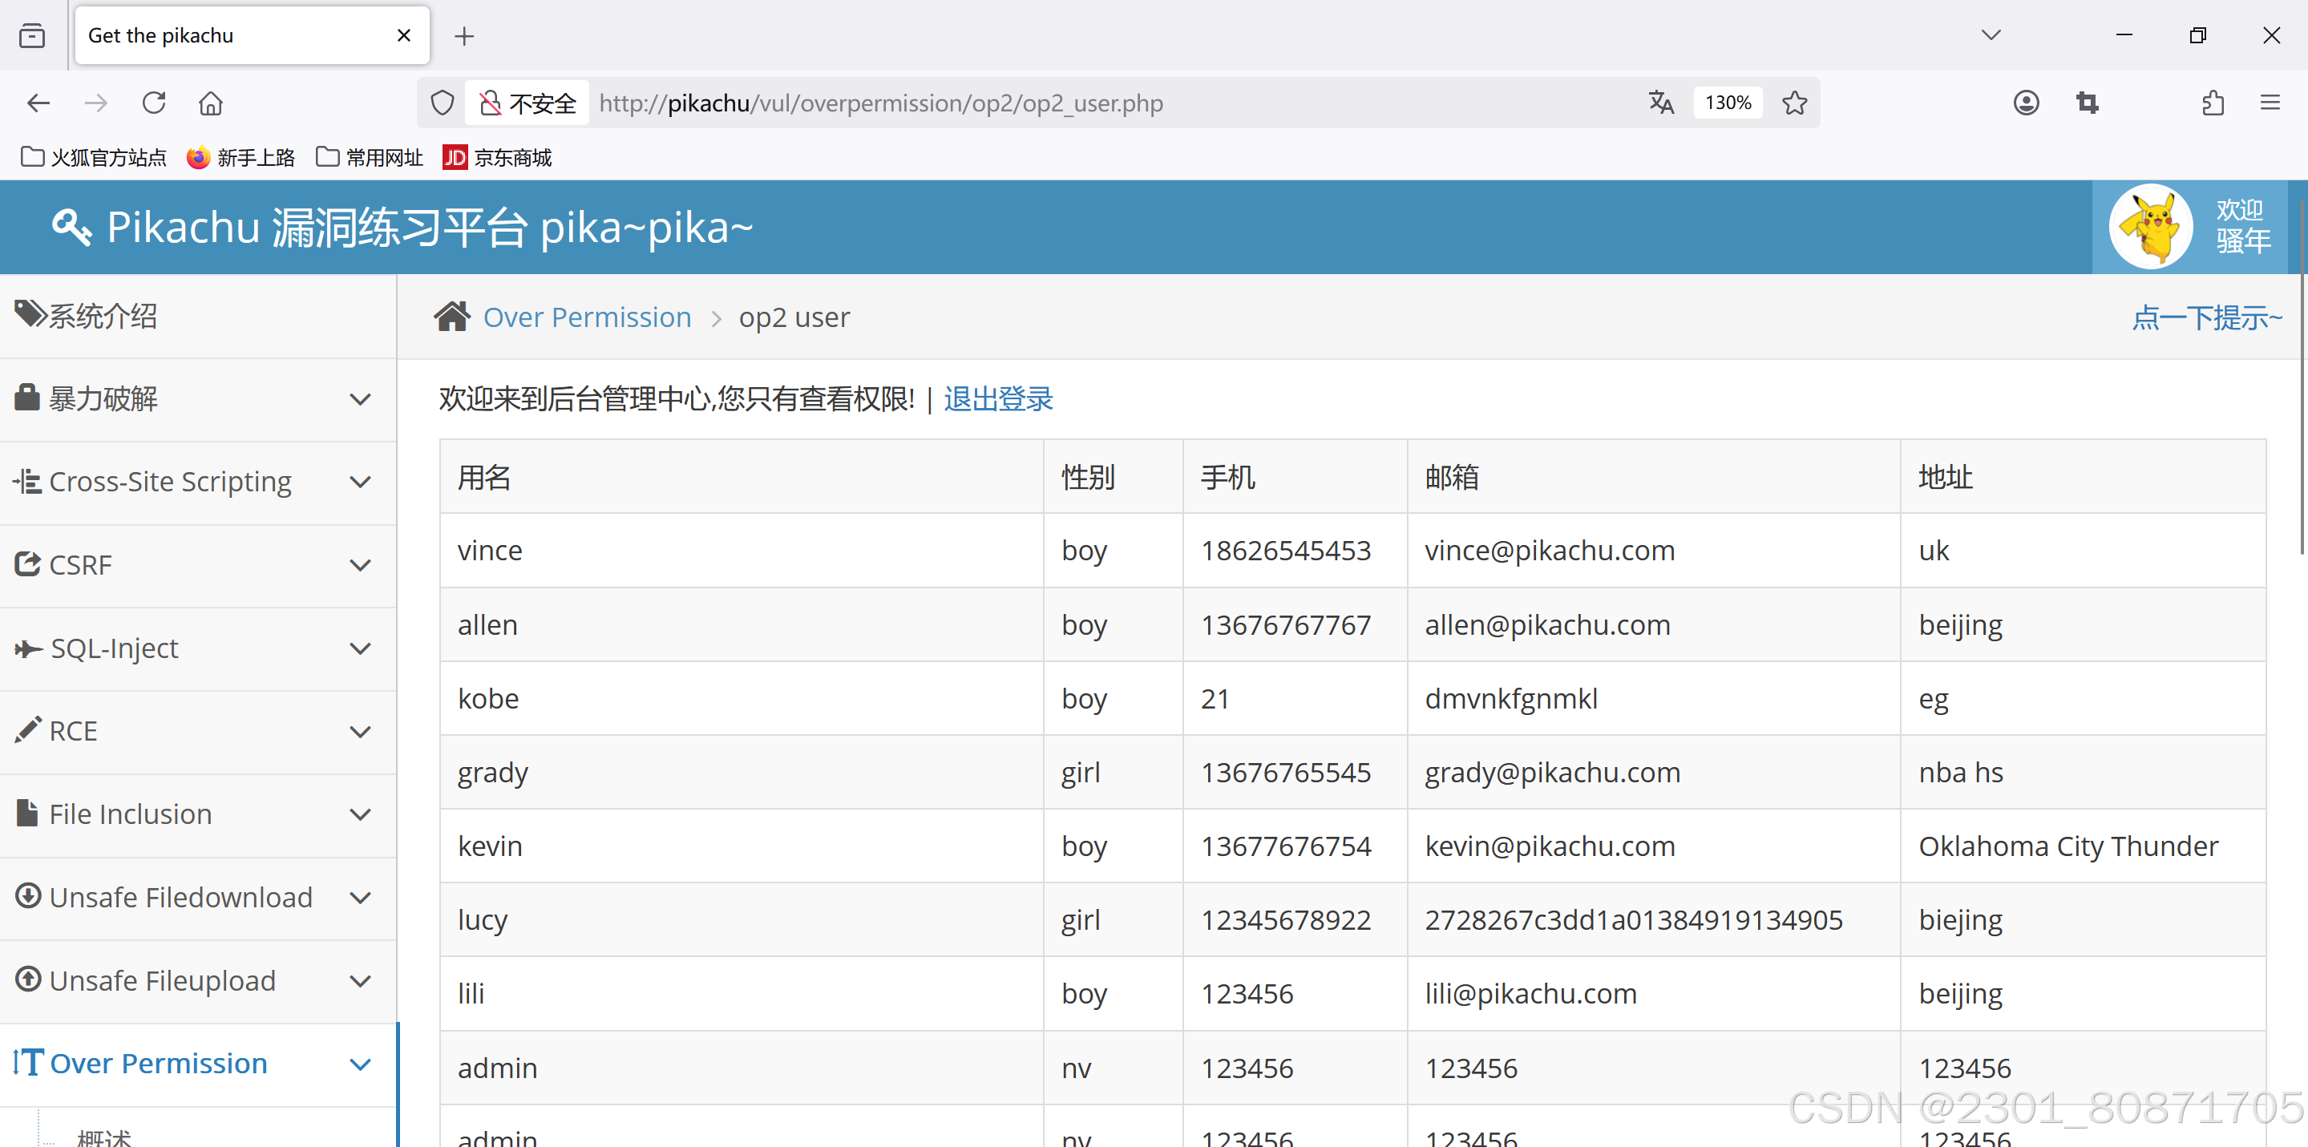Screen dimensions: 2308x1147
Task: Click the 退出登录 logout link
Action: pos(998,398)
